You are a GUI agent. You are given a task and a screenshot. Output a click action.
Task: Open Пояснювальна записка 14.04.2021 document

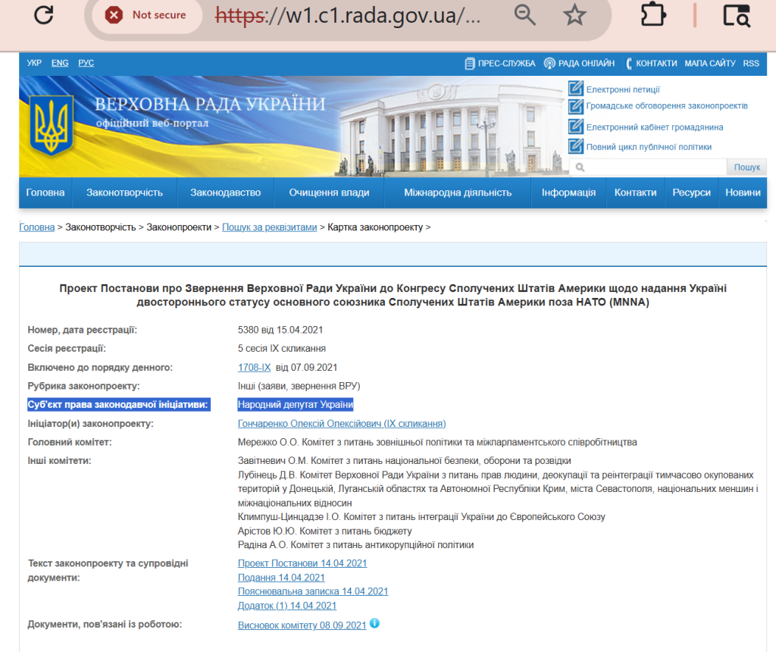tap(313, 591)
